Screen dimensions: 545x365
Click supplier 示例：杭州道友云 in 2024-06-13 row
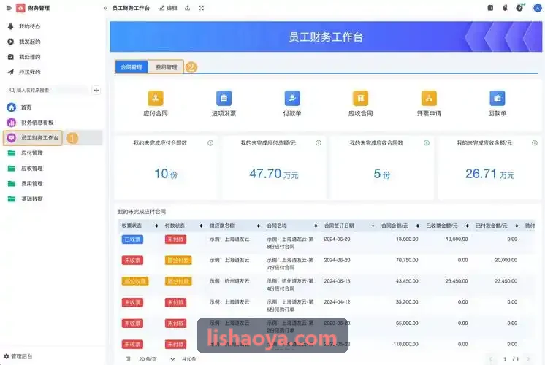(x=229, y=281)
